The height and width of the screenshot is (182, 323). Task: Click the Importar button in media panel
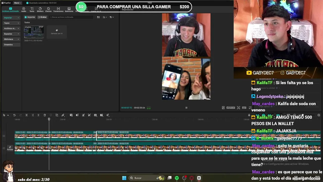30,17
